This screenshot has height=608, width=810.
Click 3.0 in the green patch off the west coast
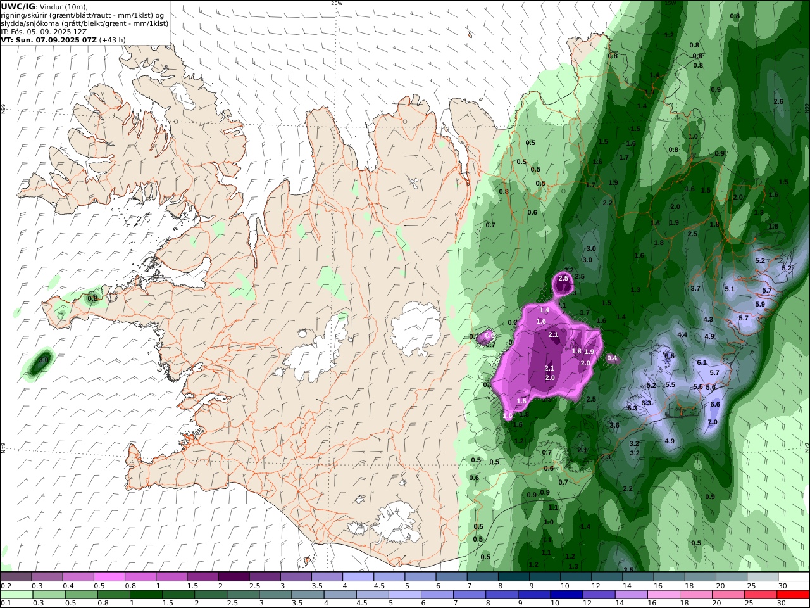click(x=44, y=360)
